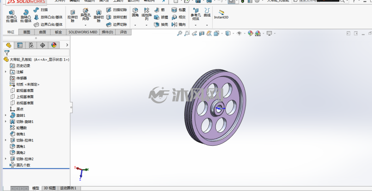
Task: Open the 运动算例 1 motion study tab
Action: pyautogui.click(x=69, y=188)
